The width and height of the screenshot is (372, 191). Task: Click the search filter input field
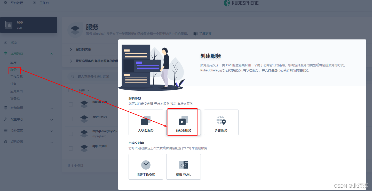pyautogui.click(x=93, y=77)
